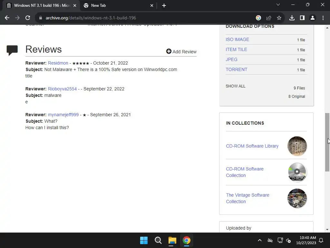Show hidden system tray icons
Viewport: 330px width, 248px height.
(260, 240)
